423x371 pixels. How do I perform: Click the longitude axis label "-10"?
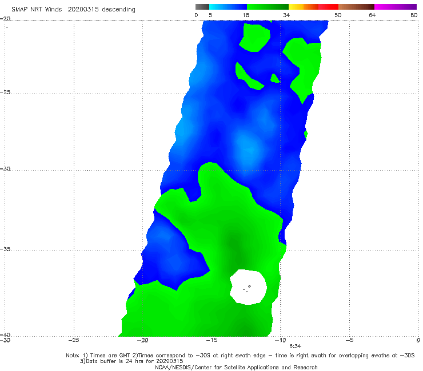[281, 340]
